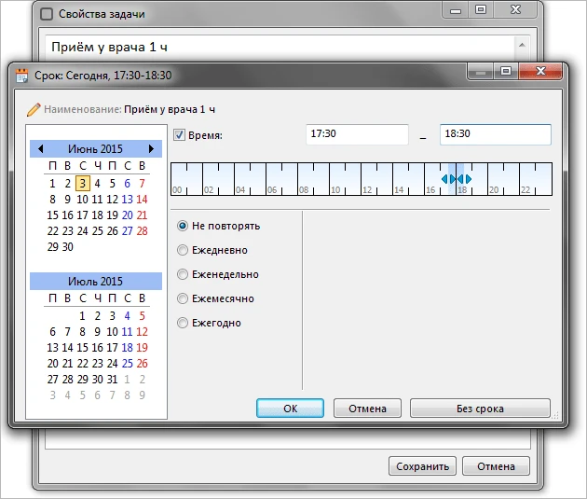587x499 pixels.
Task: Click the pencil icon next to Наименование
Action: [x=34, y=109]
